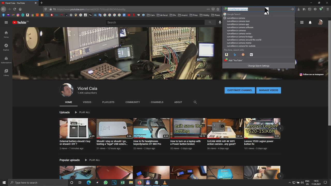Choose suggestion "surveillance camera app"
Image resolution: width=331 pixels, height=186 pixels.
click(238, 24)
